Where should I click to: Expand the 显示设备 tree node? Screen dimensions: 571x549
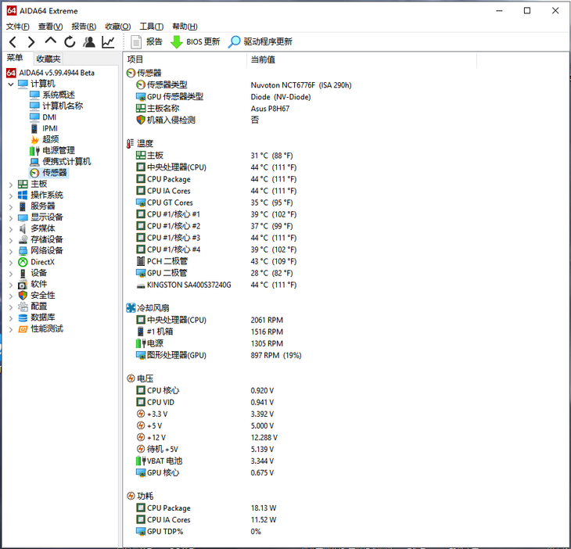click(x=11, y=218)
